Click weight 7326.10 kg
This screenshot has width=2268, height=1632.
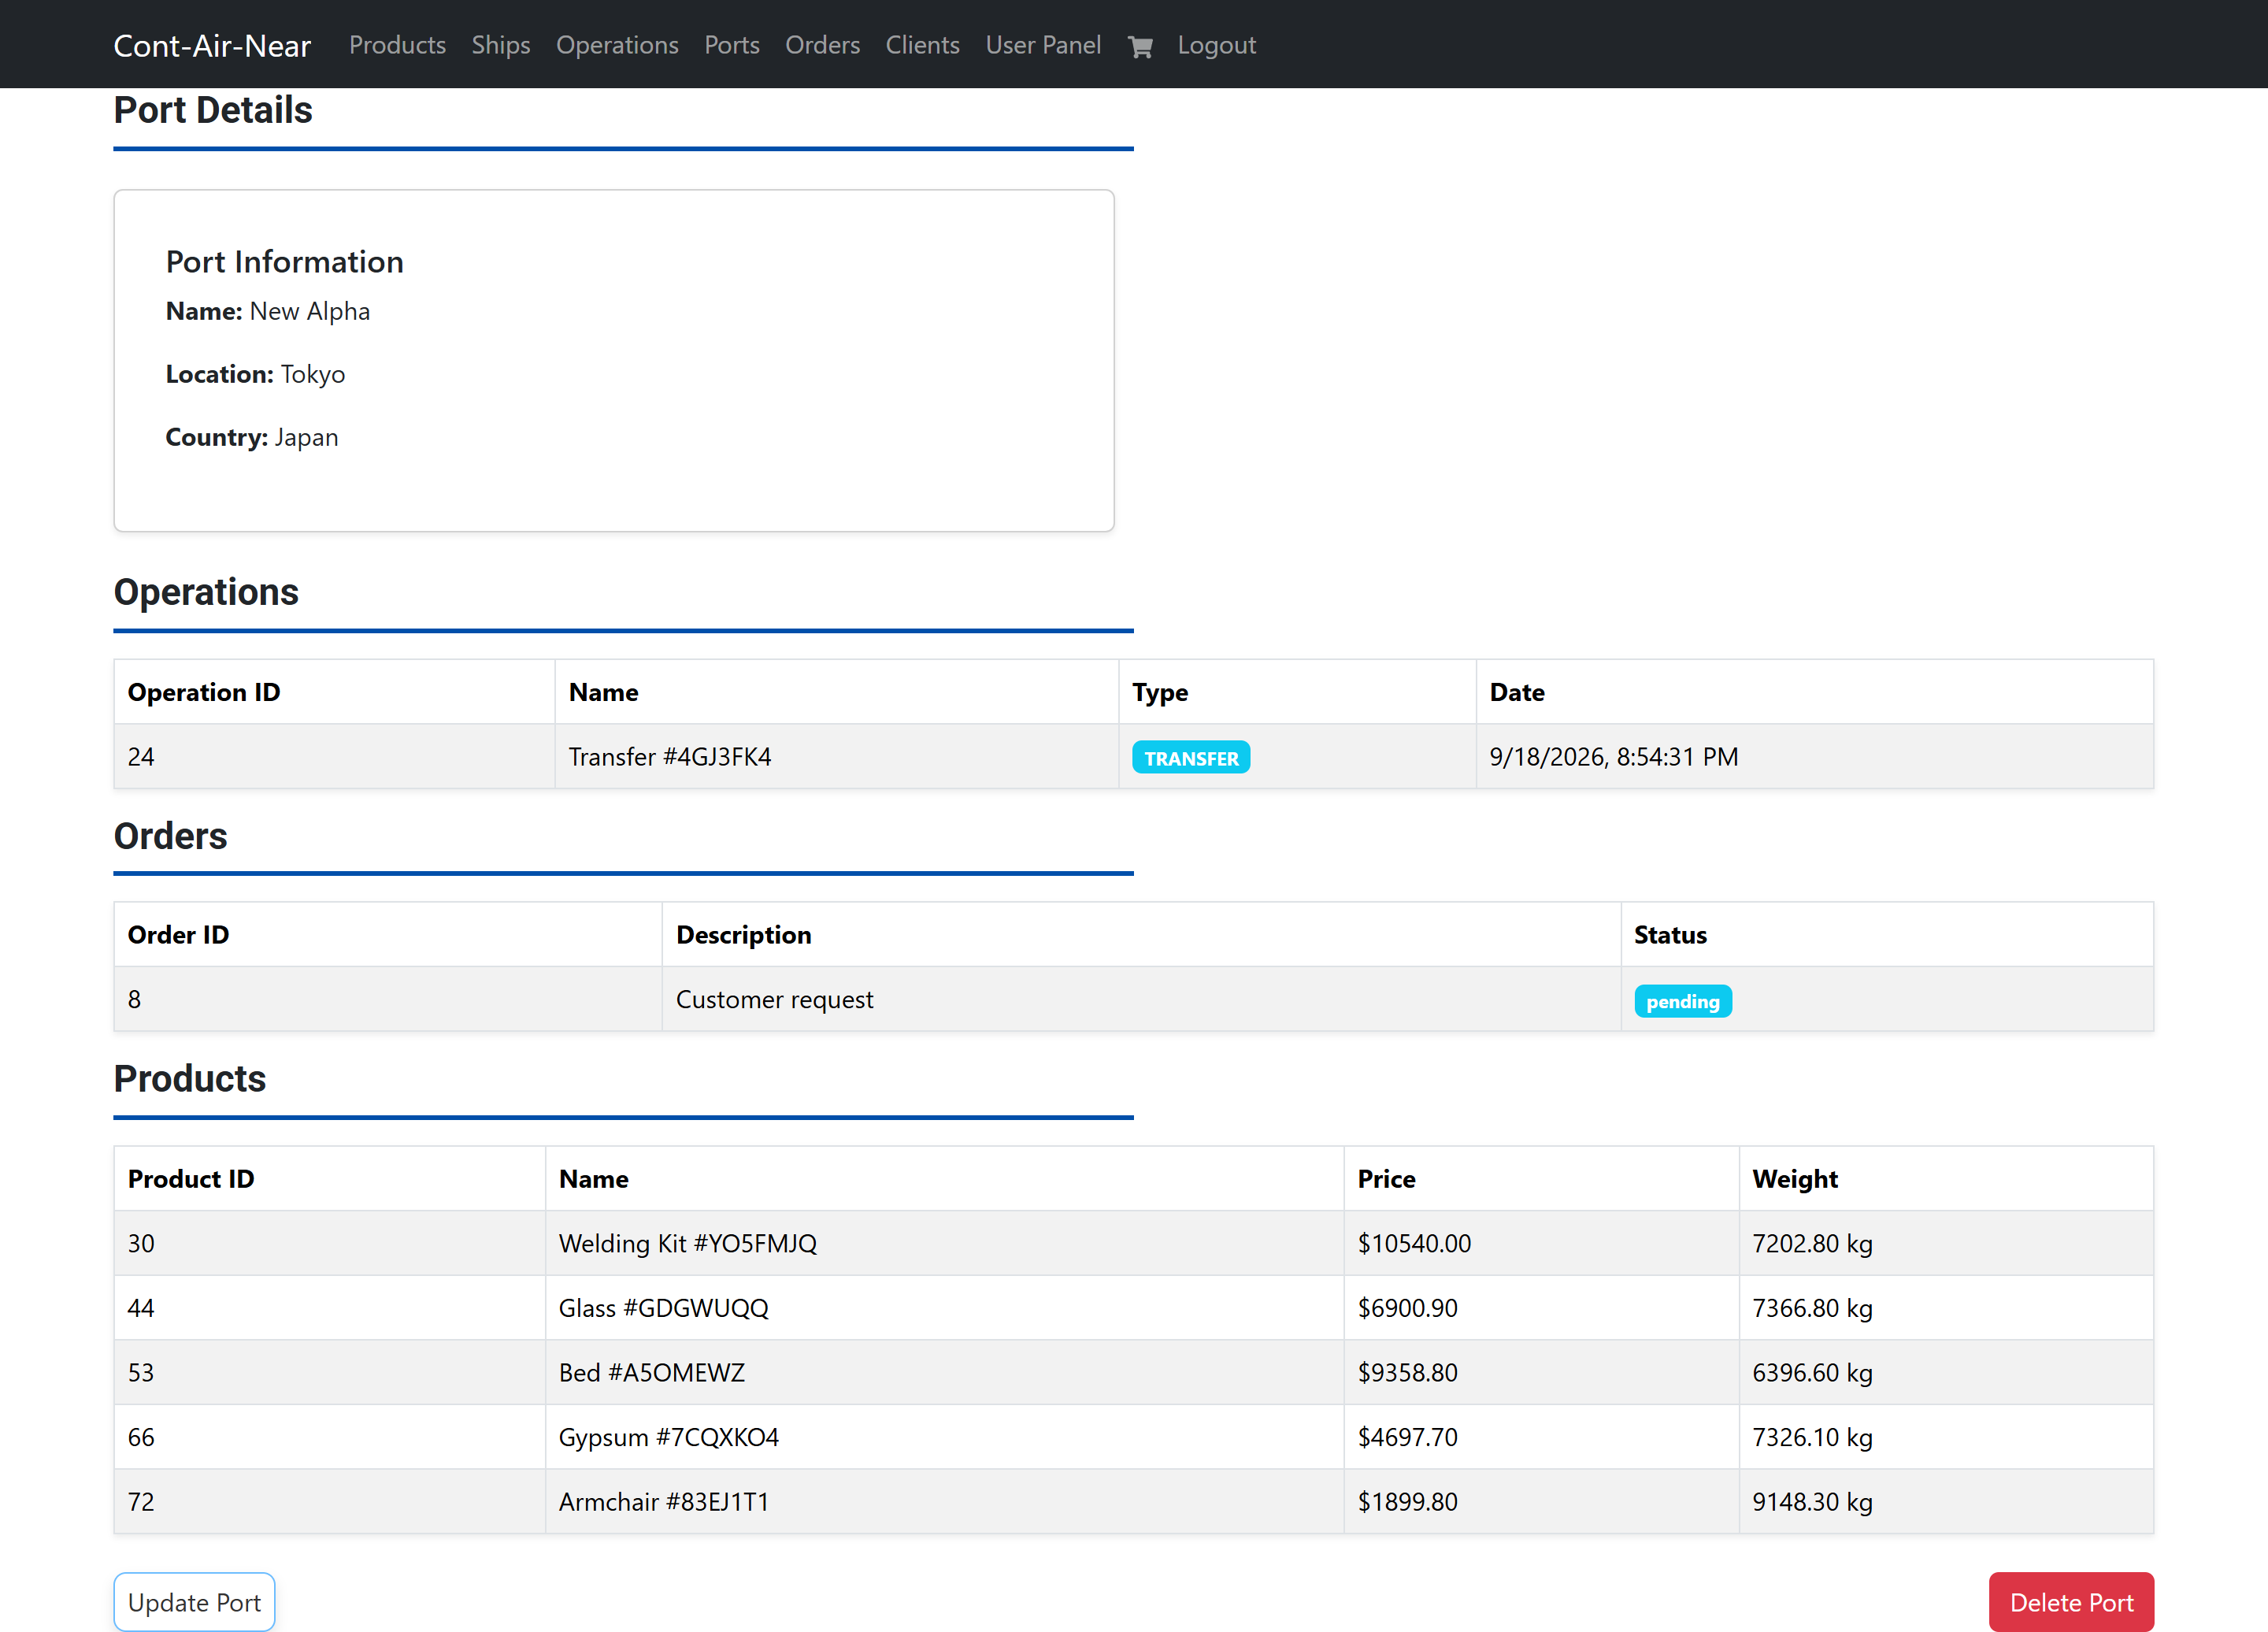[1812, 1437]
